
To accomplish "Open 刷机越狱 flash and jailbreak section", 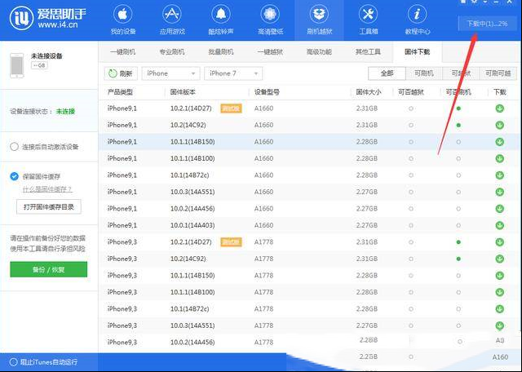I will click(x=319, y=20).
